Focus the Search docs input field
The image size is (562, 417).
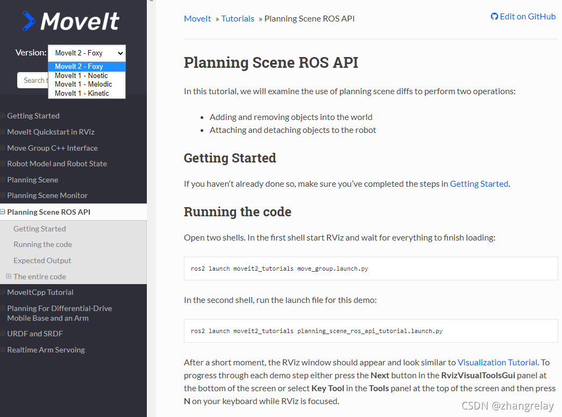(x=33, y=80)
